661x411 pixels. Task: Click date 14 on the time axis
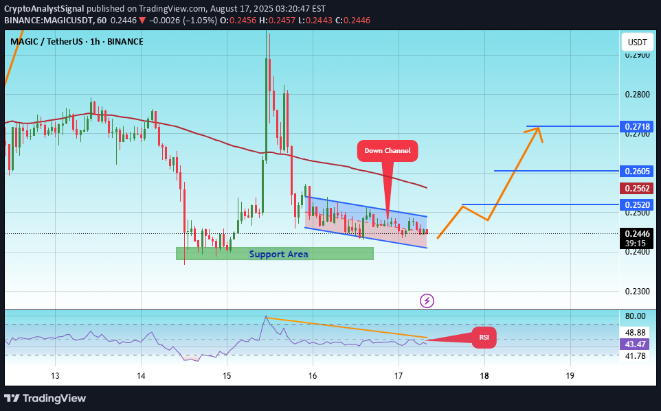(x=142, y=375)
